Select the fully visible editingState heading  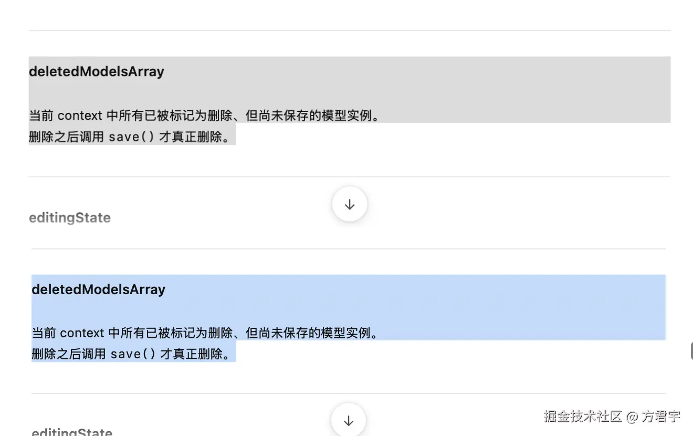pos(70,218)
